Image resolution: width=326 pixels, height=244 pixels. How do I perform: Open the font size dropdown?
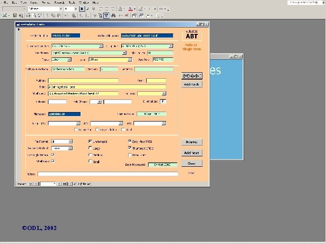76,9
